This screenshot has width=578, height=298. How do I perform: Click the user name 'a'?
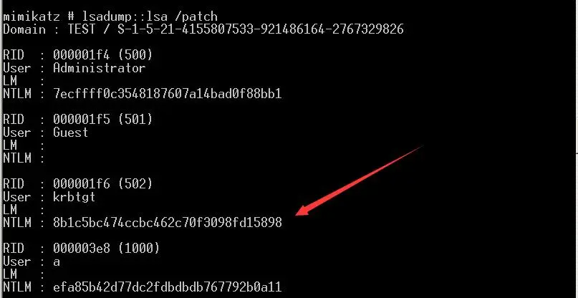pyautogui.click(x=57, y=262)
